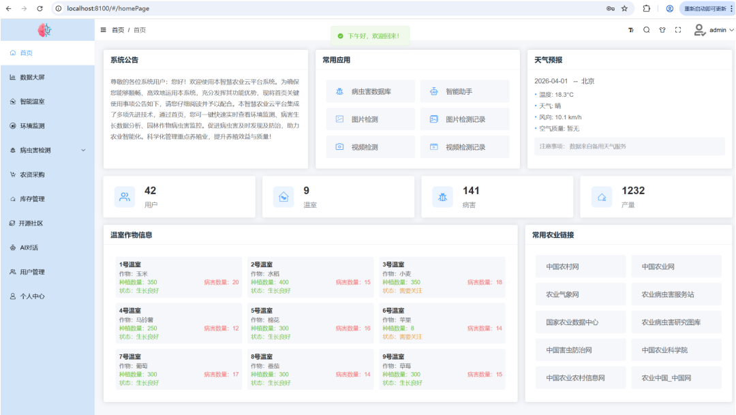
Task: Open 农业气象网 link
Action: point(581,294)
